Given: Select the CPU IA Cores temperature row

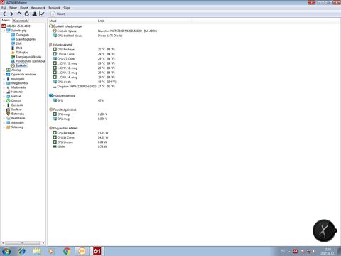Looking at the screenshot, I should [x=84, y=54].
